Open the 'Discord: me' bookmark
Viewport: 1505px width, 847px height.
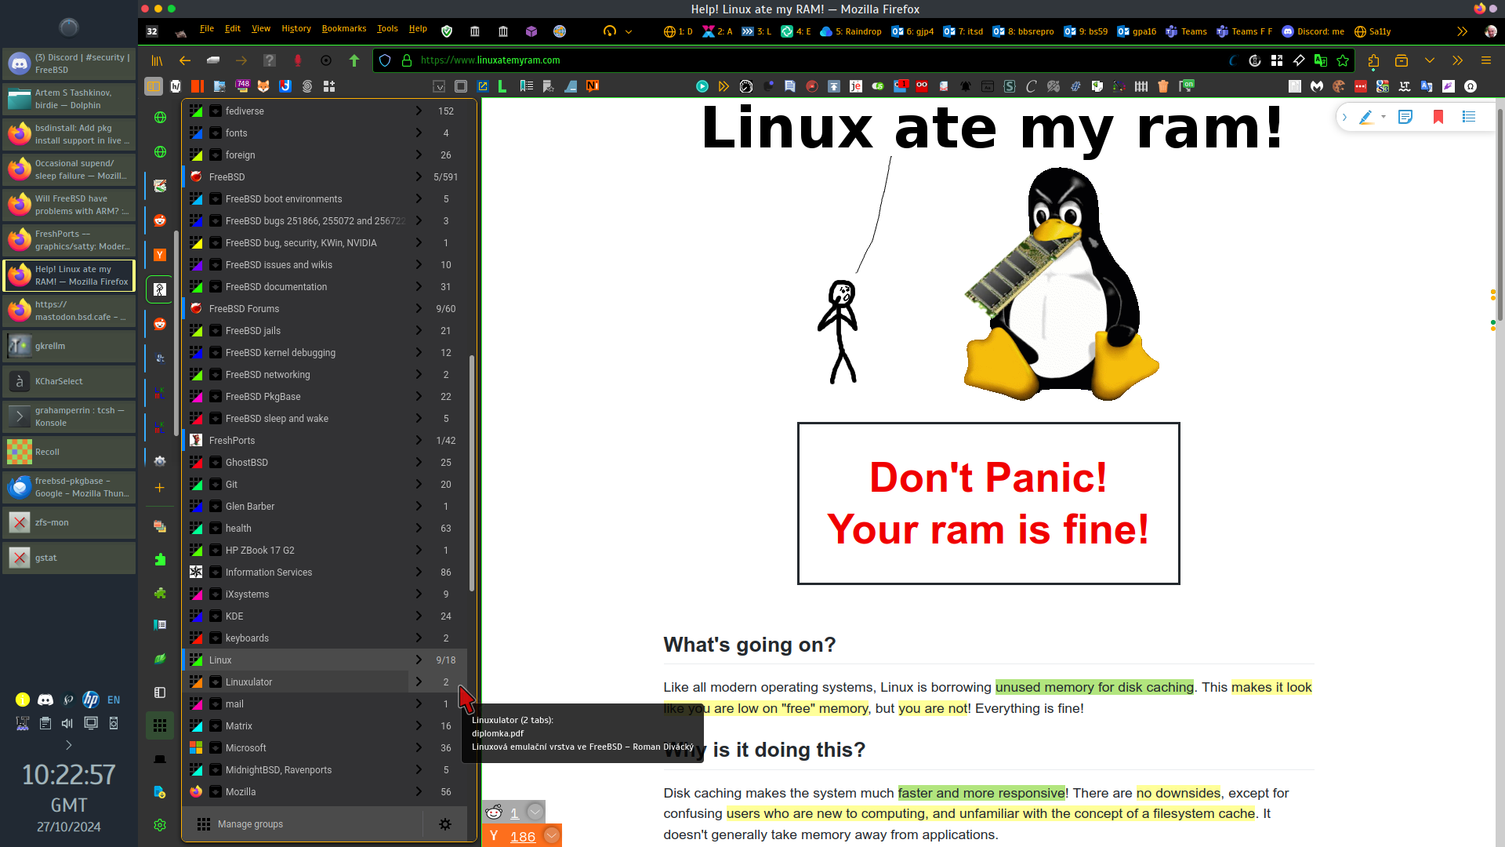[x=1313, y=31]
